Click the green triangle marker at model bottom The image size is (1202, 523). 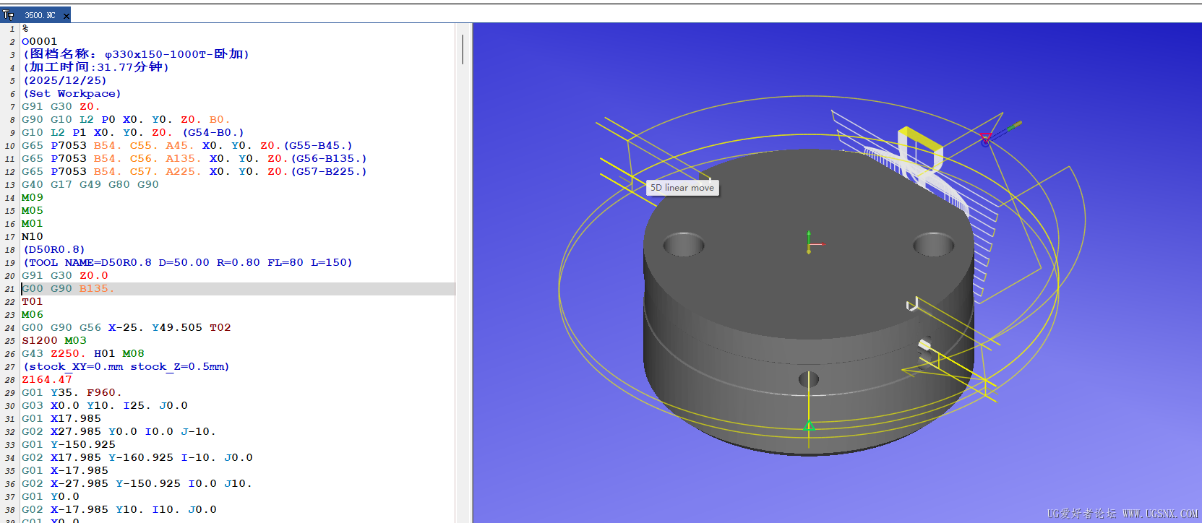(809, 426)
